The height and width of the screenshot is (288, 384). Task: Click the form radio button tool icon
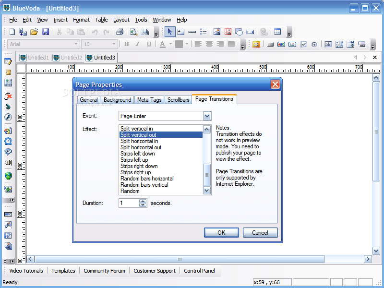(314, 44)
